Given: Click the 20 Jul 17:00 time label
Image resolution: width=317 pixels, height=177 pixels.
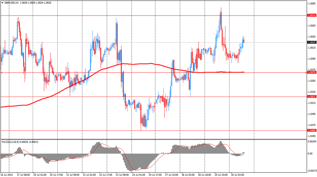Looking at the screenshot, I should point(56,175).
